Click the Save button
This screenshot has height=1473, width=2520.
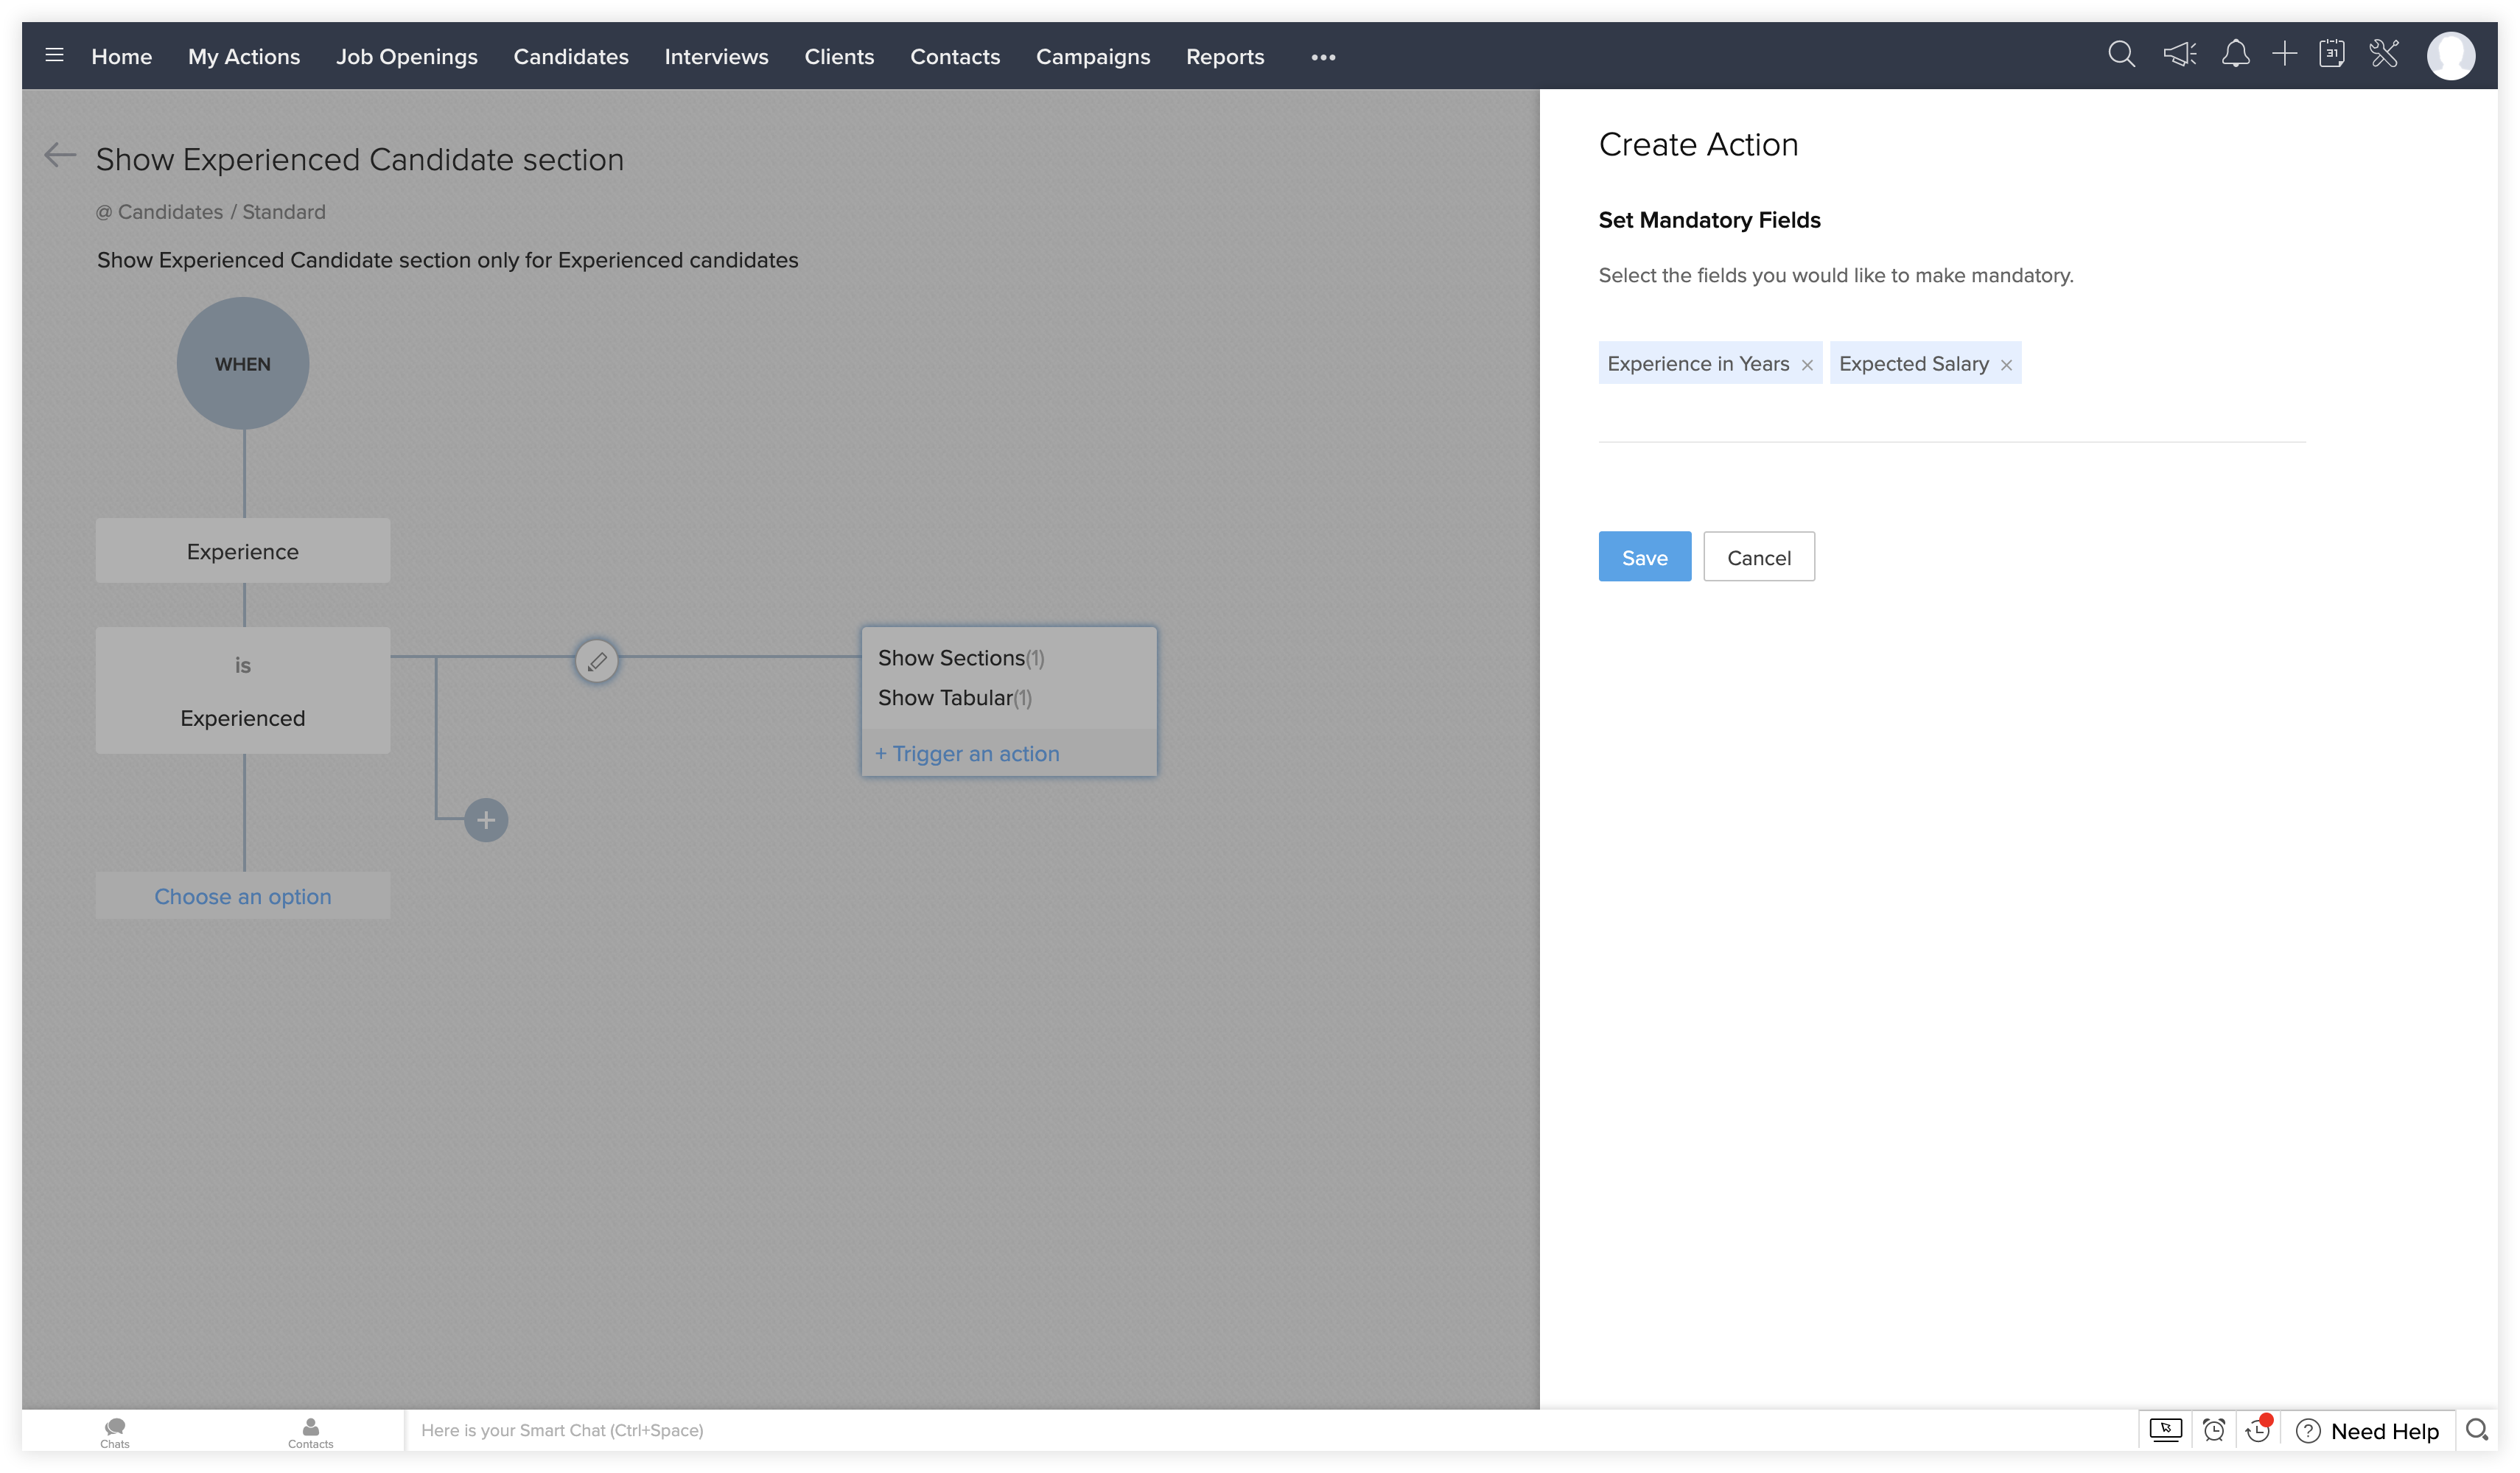point(1644,557)
